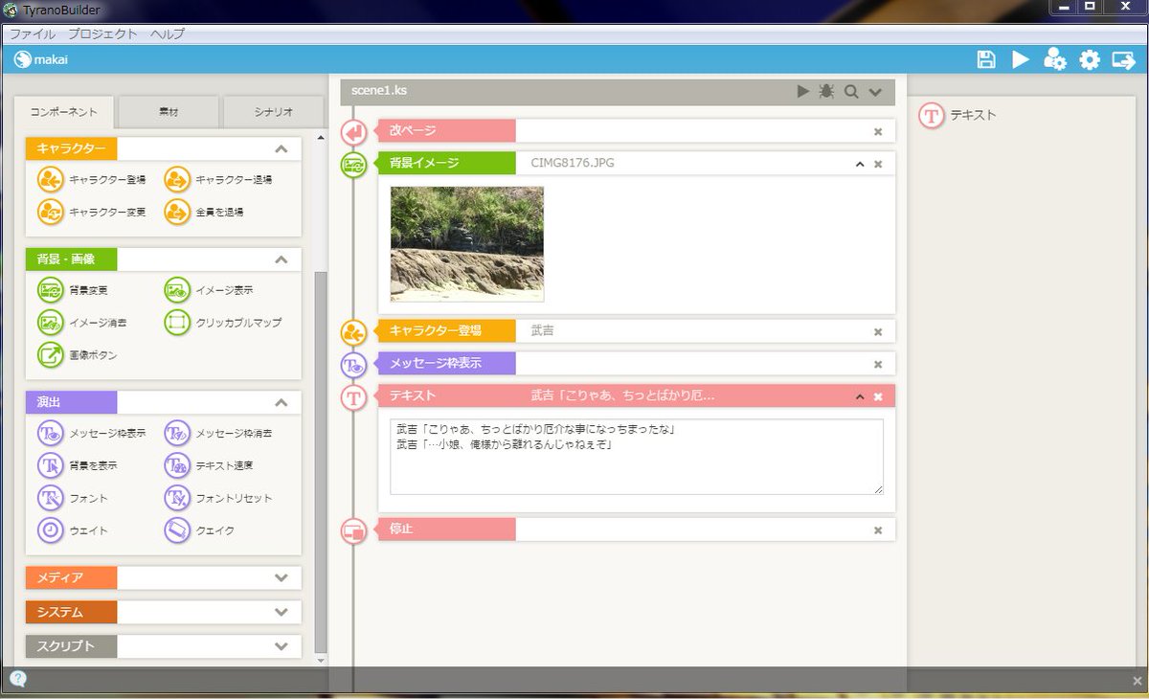Open ヘルプ menu
This screenshot has width=1149, height=699.
click(168, 34)
